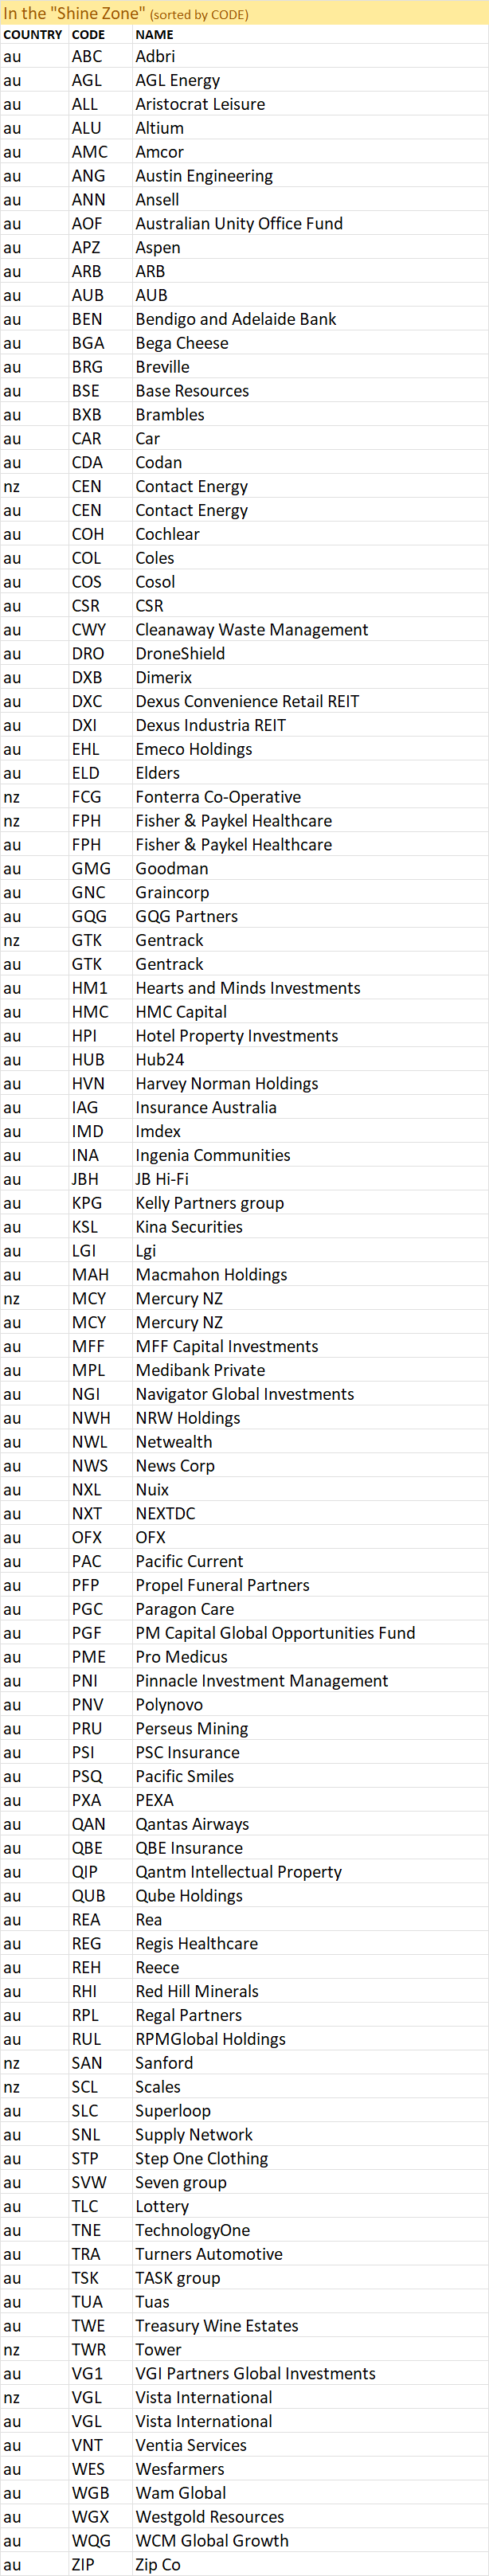
Task: Click the nz country cell for Fonterra Co-Operative
Action: (x=34, y=797)
